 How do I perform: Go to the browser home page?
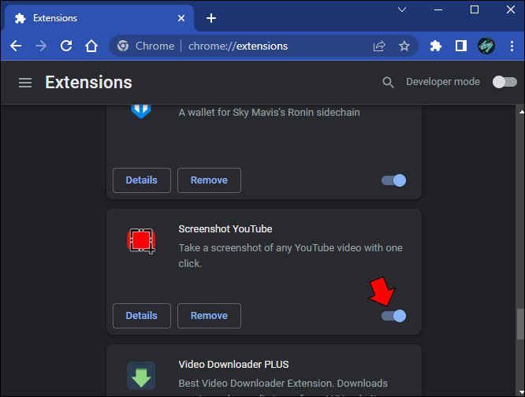(x=91, y=46)
